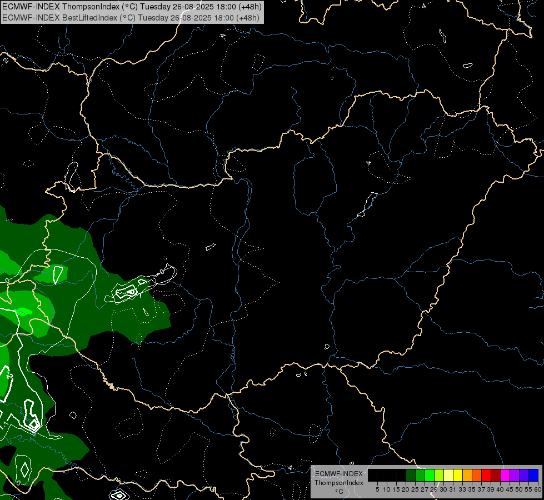544x500 pixels.
Task: Pick the dark green 20–25 legend swatch
Action: click(x=411, y=475)
